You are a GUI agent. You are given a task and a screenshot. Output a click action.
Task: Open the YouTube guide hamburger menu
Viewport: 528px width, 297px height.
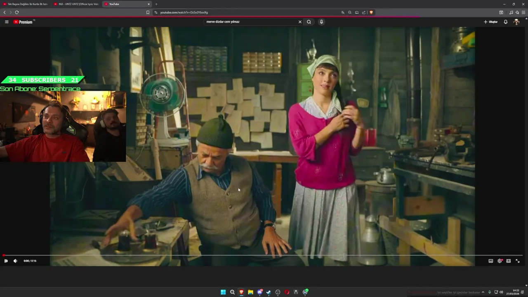click(x=7, y=22)
